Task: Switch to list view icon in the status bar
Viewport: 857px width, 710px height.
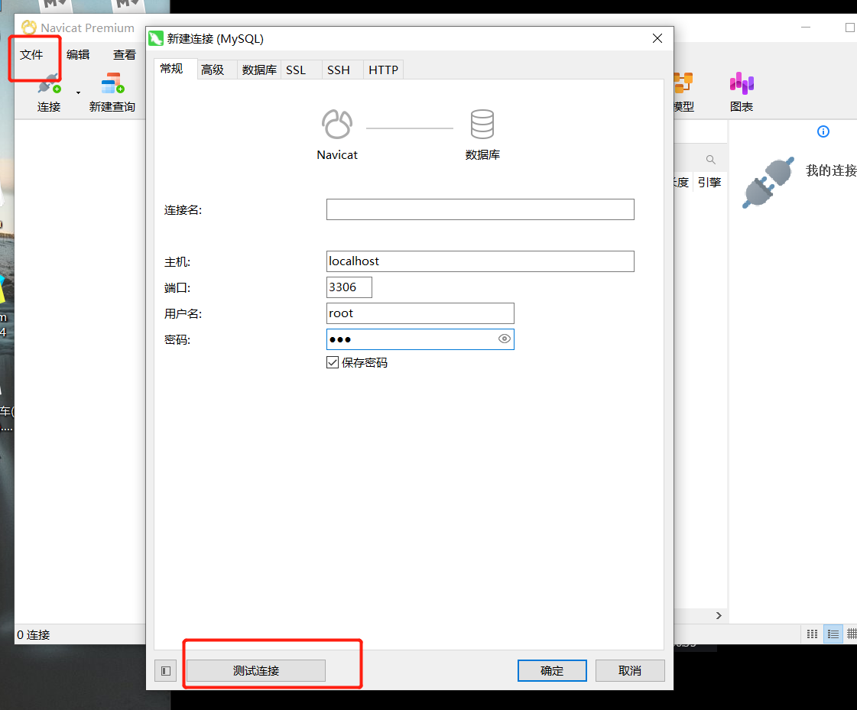Action: click(x=833, y=634)
